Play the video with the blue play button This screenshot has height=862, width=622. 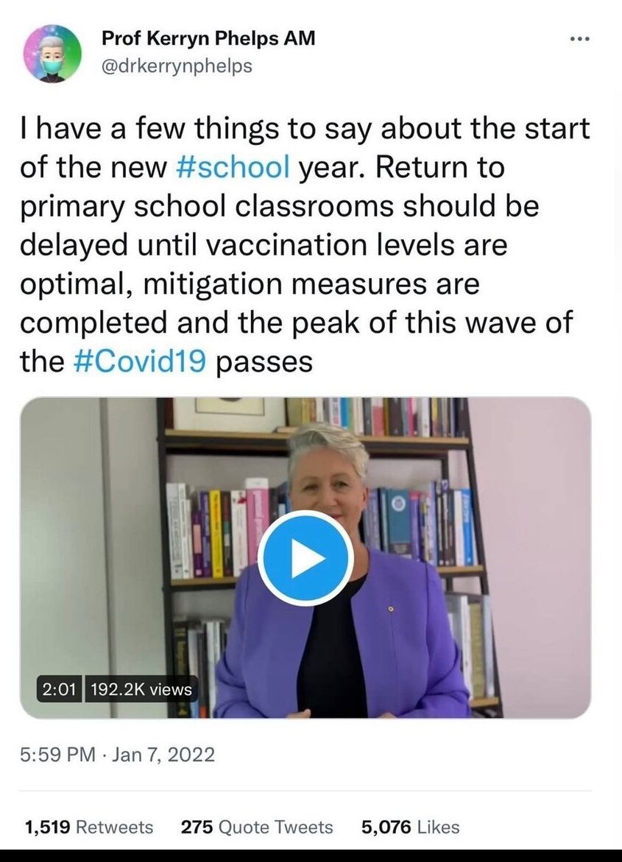point(305,559)
